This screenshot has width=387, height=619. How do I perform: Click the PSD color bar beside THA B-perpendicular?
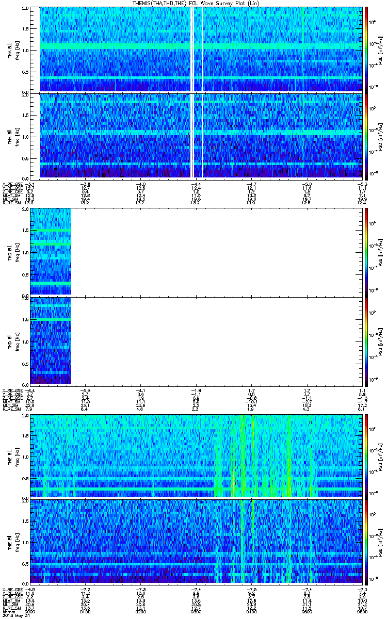click(x=366, y=50)
